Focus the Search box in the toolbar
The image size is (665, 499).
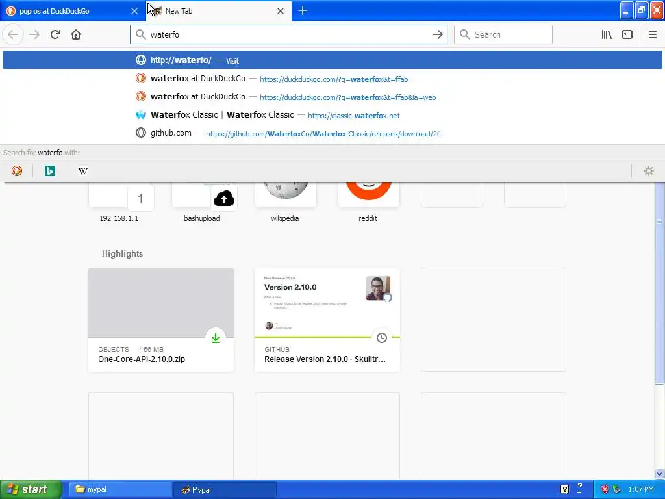[503, 34]
